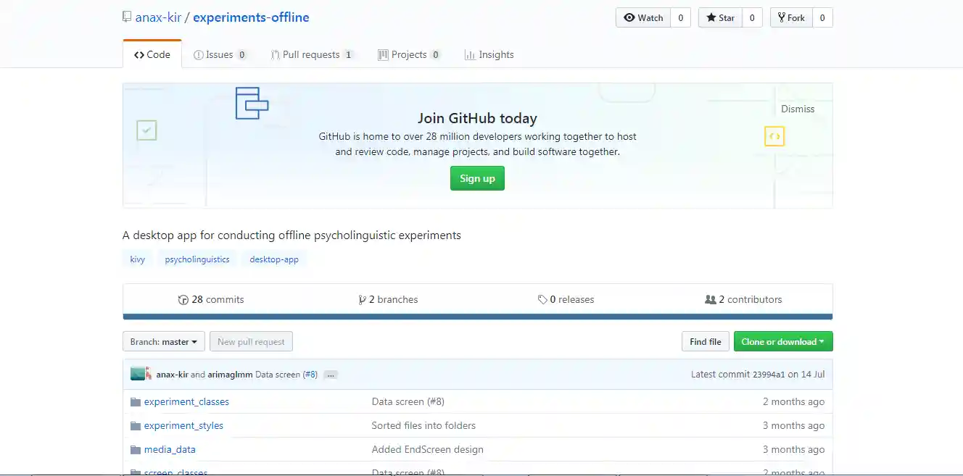This screenshot has height=476, width=963.
Task: Switch to the Issues tab
Action: [x=220, y=54]
